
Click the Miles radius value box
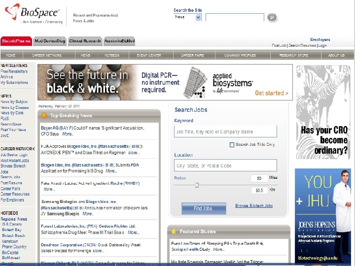pos(259,178)
